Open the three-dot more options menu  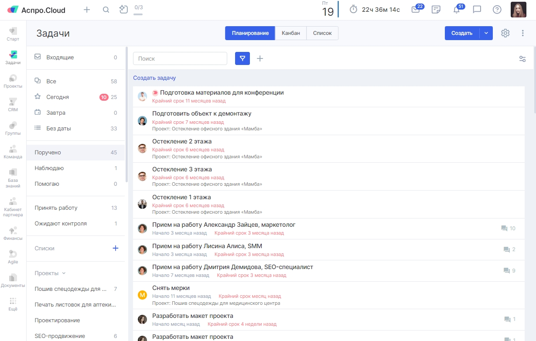coord(523,33)
